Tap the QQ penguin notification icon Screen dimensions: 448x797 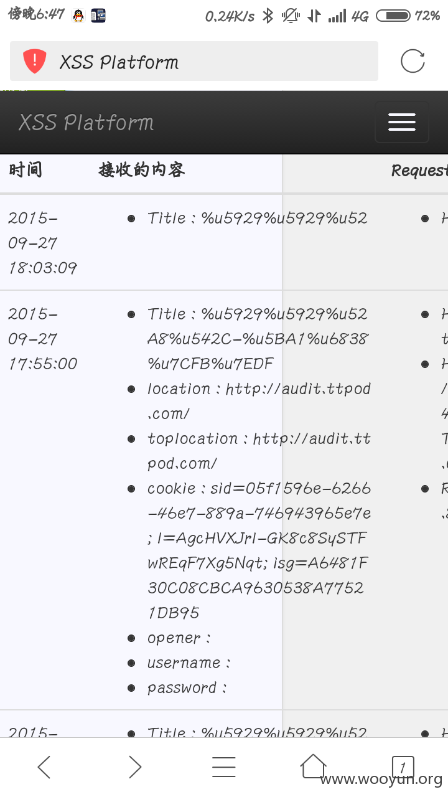click(78, 16)
